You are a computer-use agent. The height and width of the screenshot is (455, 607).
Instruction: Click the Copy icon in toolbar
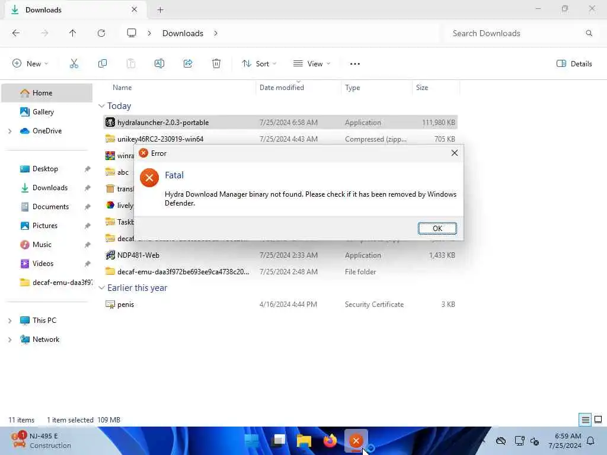tap(103, 63)
